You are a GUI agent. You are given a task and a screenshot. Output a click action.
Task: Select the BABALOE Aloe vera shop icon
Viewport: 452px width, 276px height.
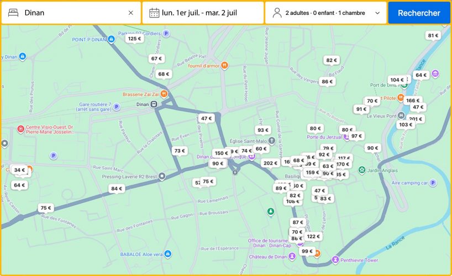coord(168,254)
